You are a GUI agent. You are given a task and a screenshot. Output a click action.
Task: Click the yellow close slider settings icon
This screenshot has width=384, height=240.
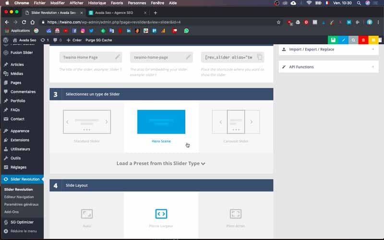pos(373,40)
